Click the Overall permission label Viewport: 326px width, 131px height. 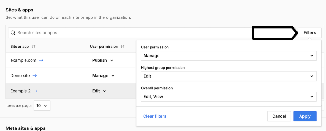pyautogui.click(x=157, y=88)
